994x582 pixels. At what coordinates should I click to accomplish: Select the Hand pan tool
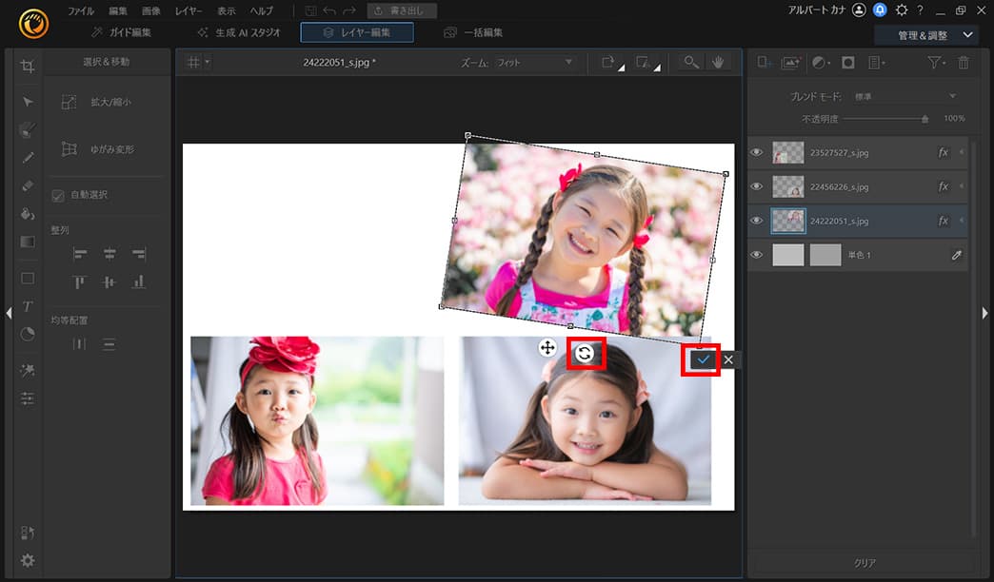coord(717,63)
